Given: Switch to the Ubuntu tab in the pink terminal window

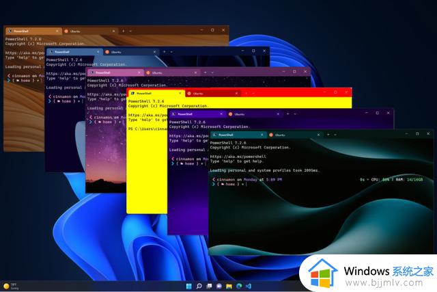Looking at the screenshot, I should point(171,72).
